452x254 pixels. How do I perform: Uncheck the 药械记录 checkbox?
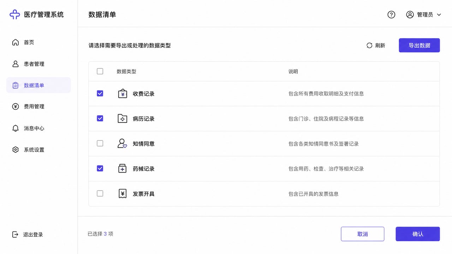(x=100, y=169)
